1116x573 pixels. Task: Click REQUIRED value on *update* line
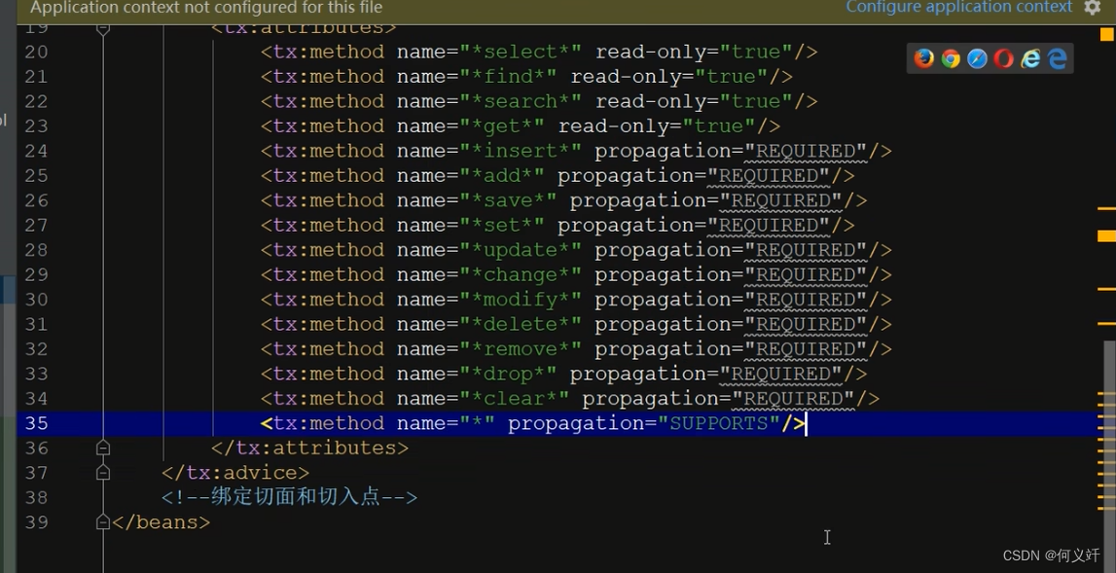coord(806,250)
